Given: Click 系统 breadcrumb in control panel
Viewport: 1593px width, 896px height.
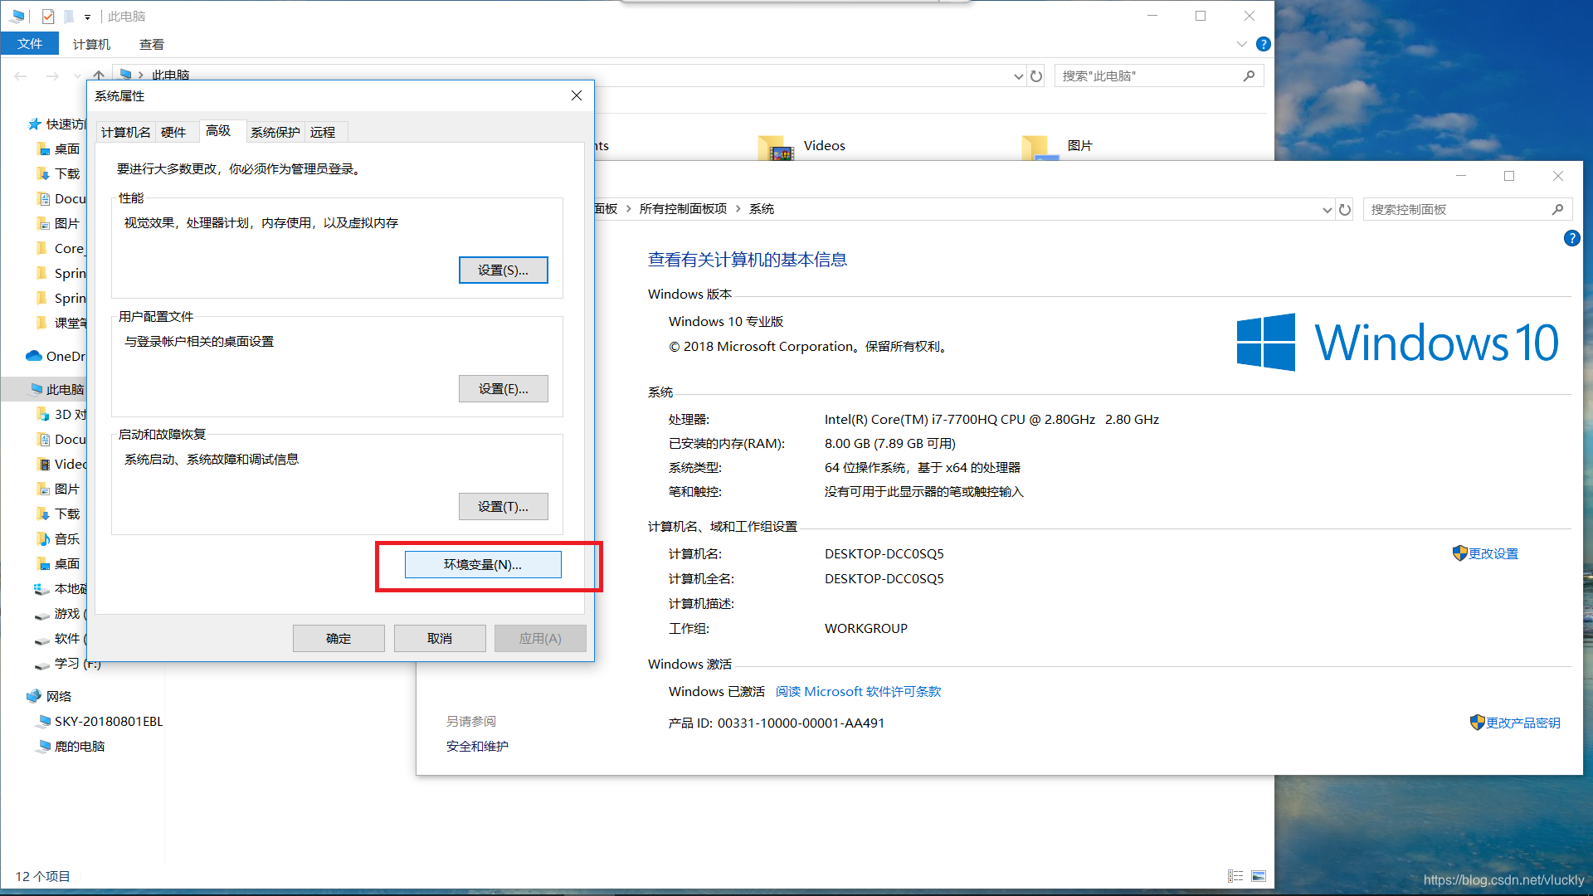Looking at the screenshot, I should 762,209.
